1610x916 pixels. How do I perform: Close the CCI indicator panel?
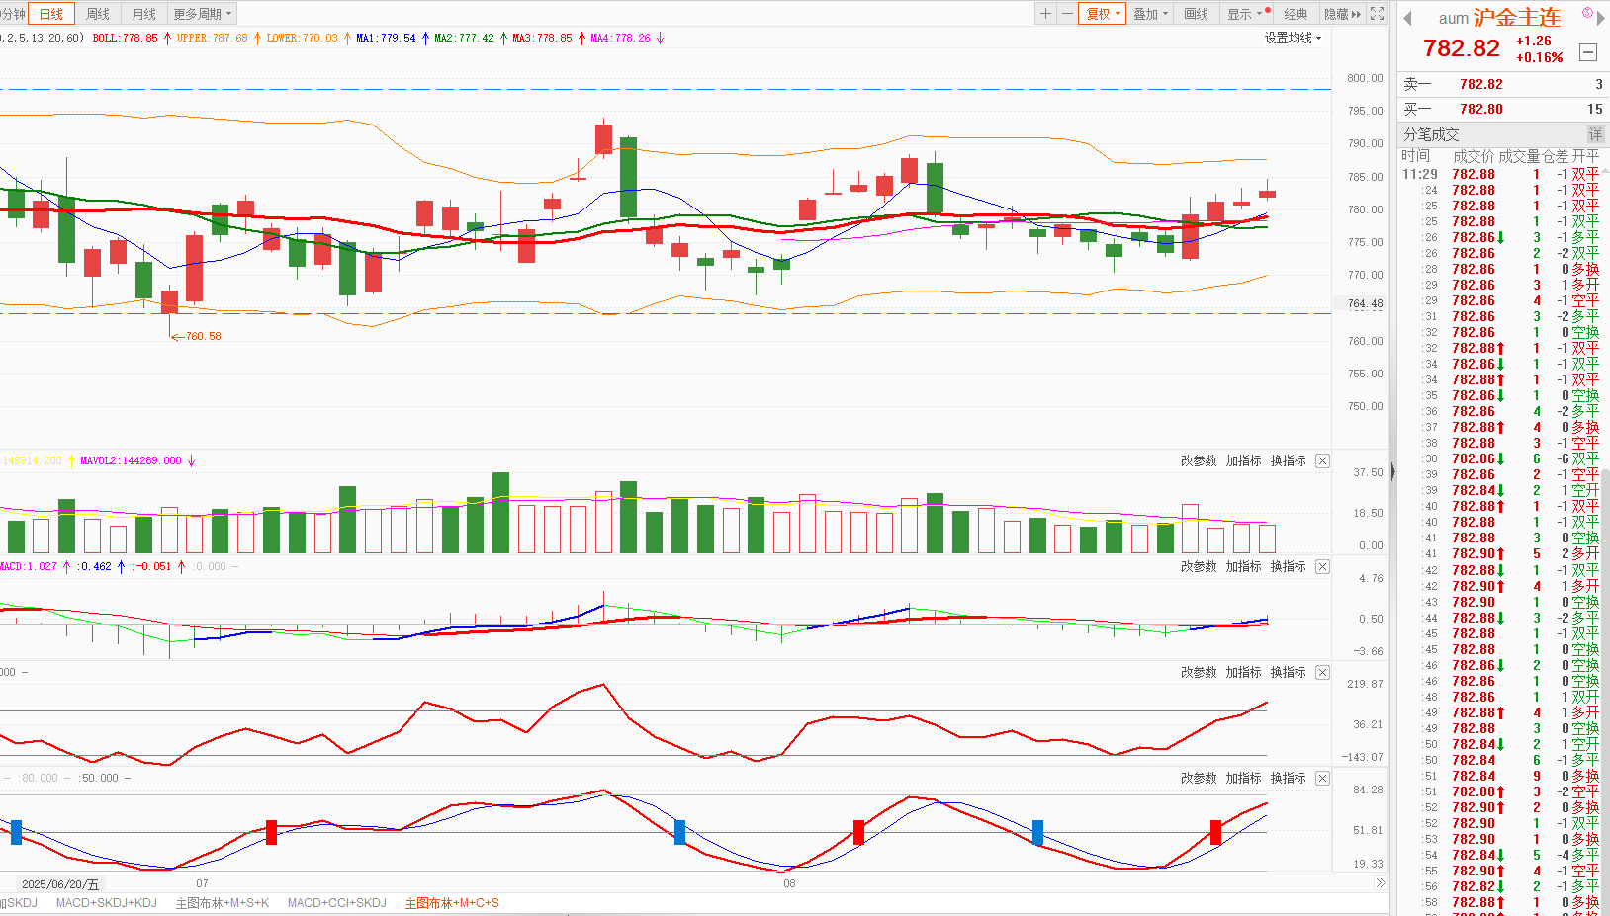tap(1323, 672)
